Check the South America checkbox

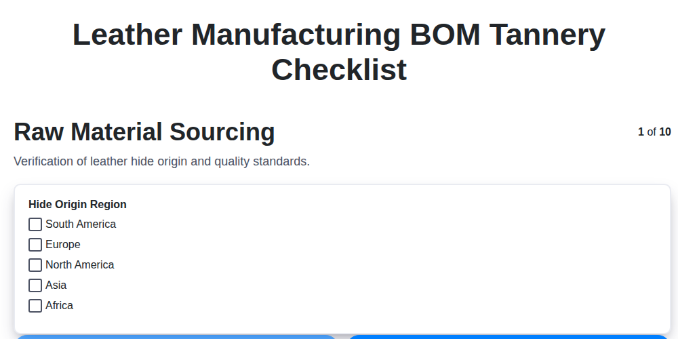point(35,224)
